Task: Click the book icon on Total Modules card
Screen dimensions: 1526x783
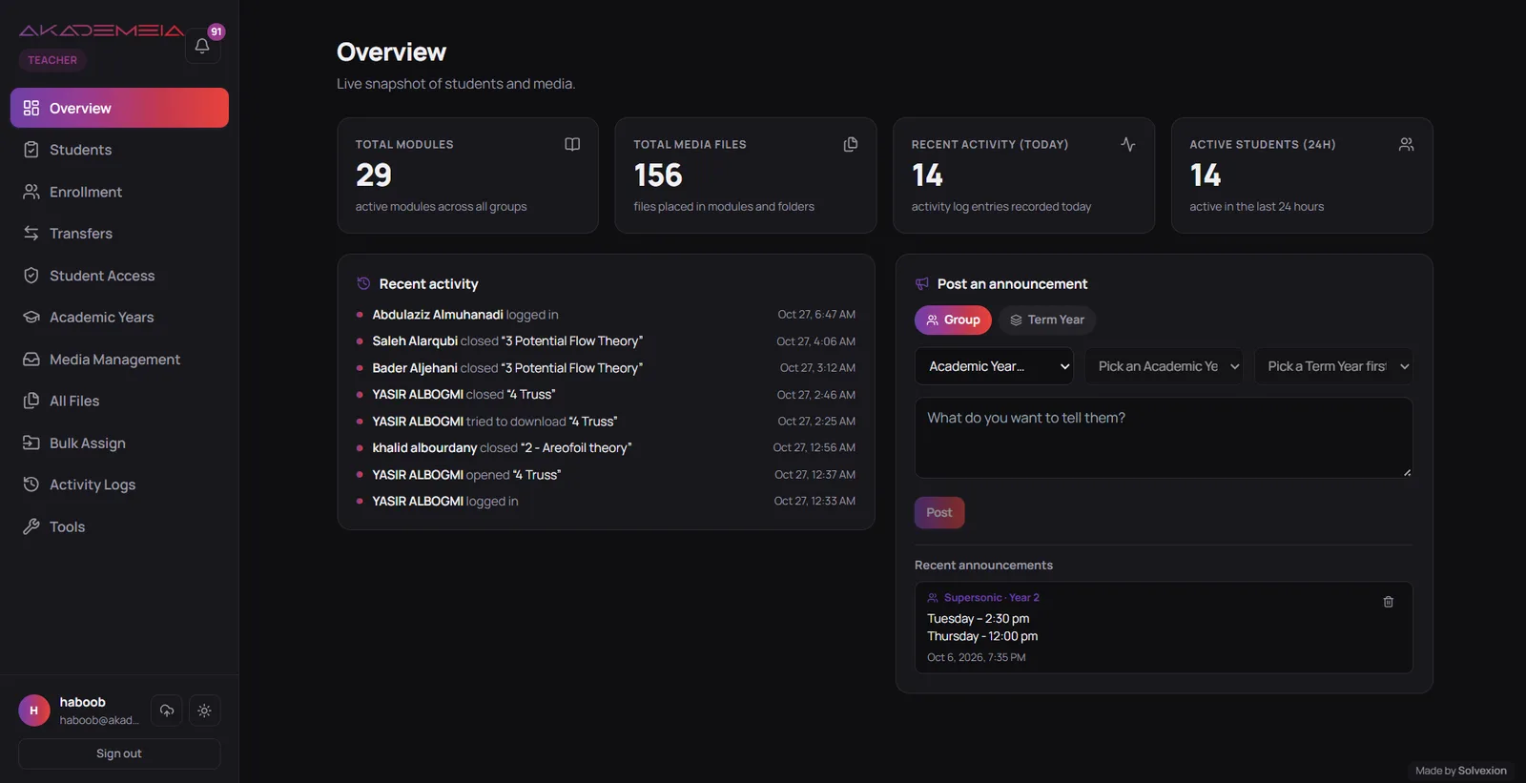Action: [572, 144]
